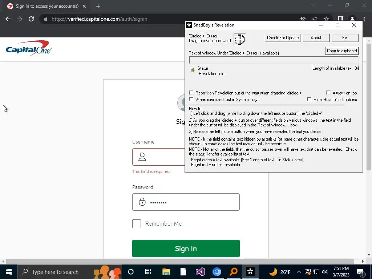Screen dimensions: 372x279
Task: Click the Cortana circle on the taskbar
Action: [131, 272]
